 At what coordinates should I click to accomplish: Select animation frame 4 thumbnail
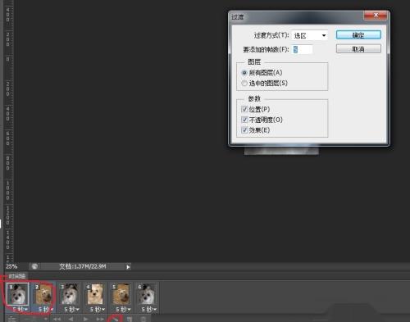(95, 294)
